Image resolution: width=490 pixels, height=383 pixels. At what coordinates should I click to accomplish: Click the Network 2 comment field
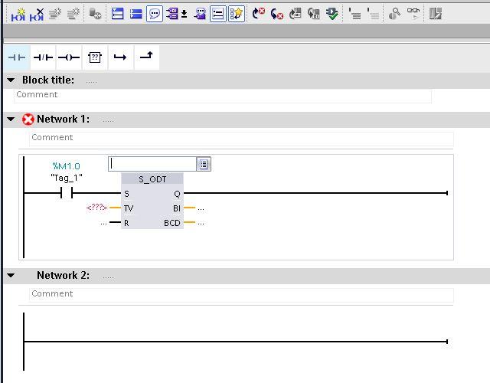[241, 294]
